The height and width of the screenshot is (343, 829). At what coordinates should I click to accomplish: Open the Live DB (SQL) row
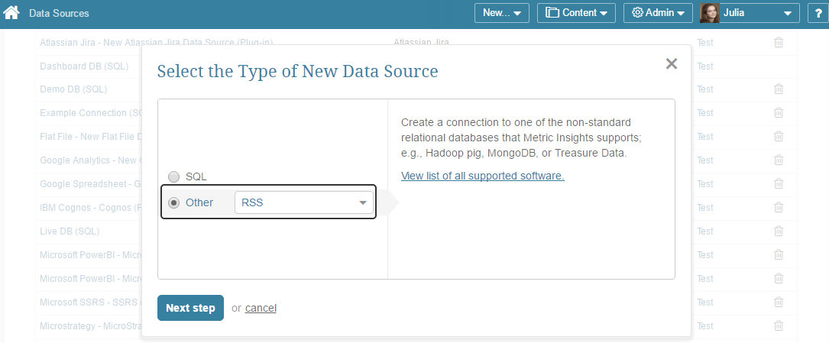70,231
